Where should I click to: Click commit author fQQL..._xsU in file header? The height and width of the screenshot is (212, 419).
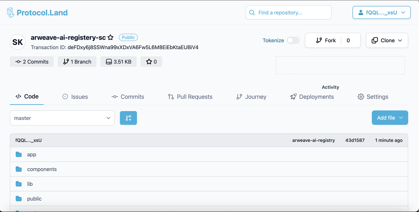tap(29, 140)
